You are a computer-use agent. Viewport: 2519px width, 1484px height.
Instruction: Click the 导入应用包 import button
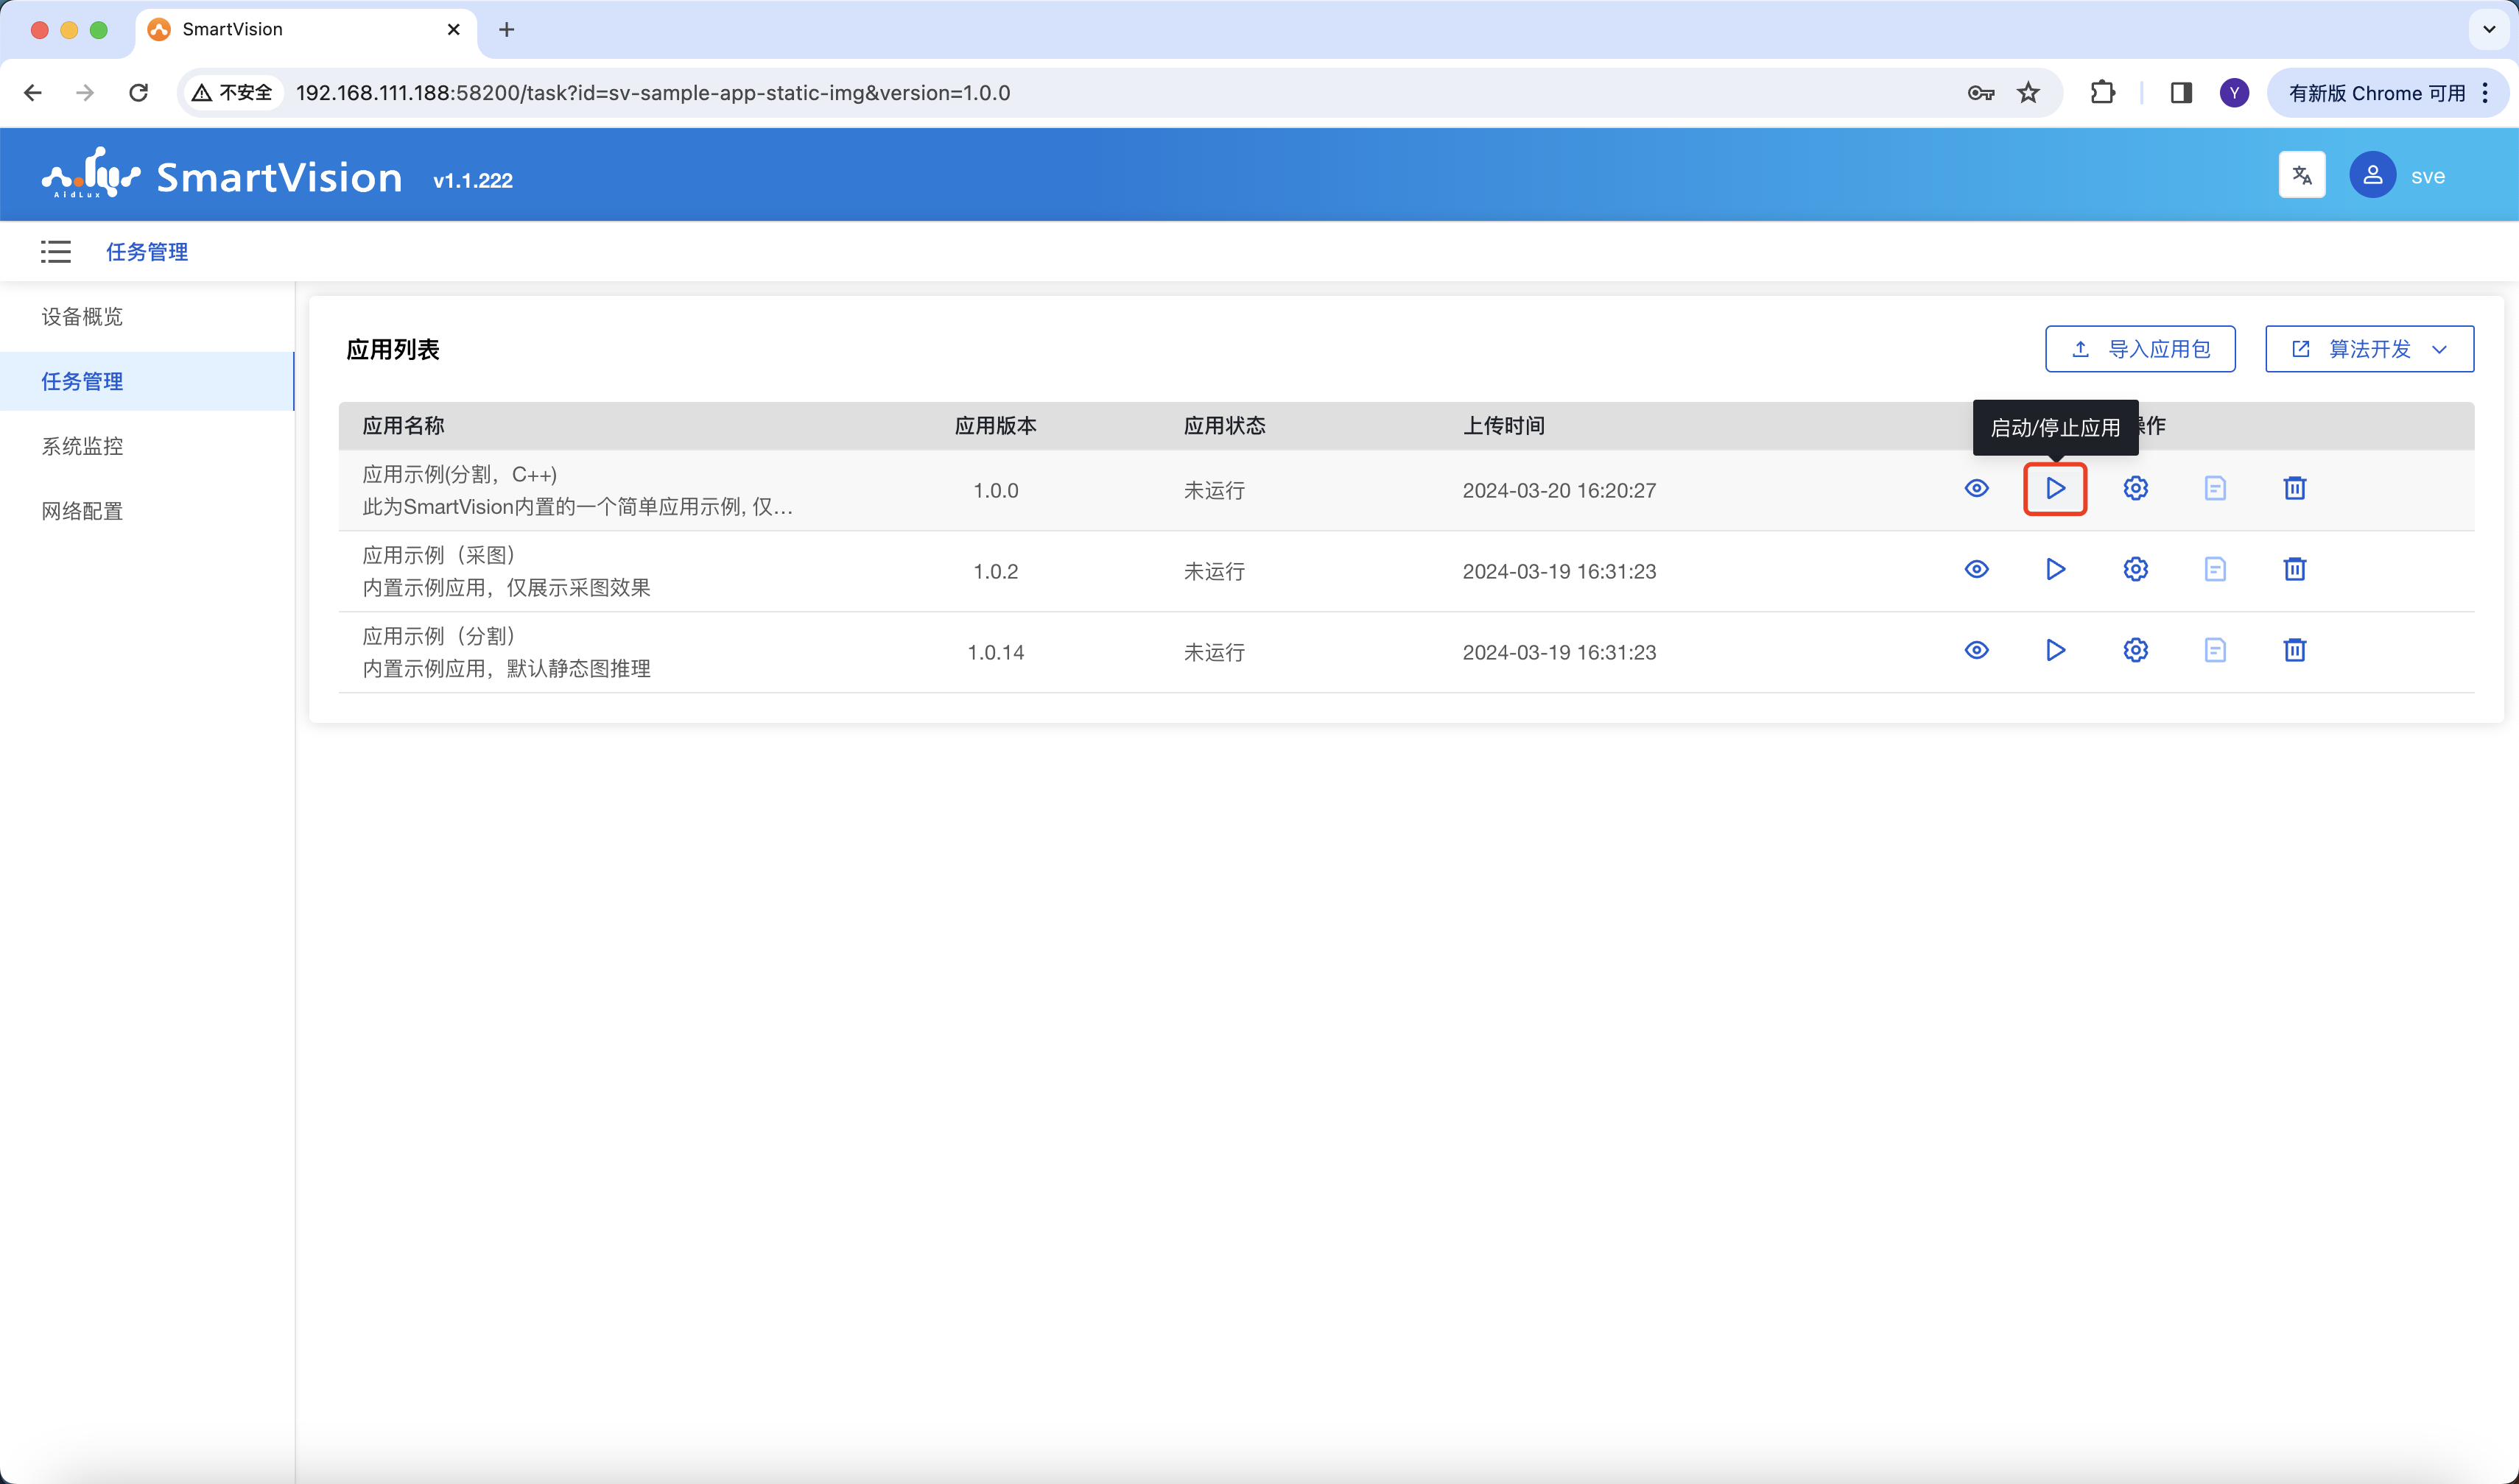click(x=2140, y=349)
